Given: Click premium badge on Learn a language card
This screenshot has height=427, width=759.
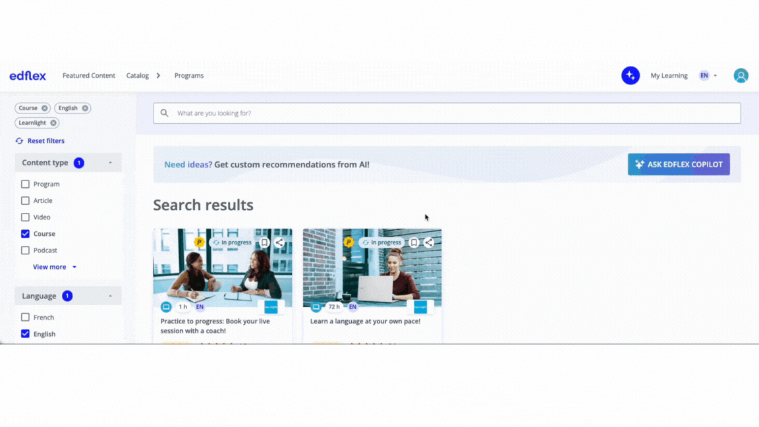Looking at the screenshot, I should click(349, 242).
